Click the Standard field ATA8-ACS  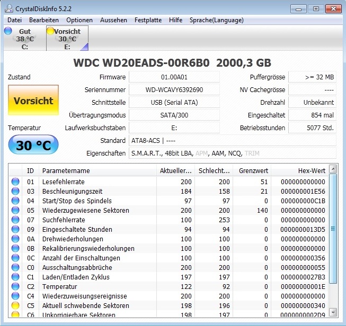pos(233,141)
